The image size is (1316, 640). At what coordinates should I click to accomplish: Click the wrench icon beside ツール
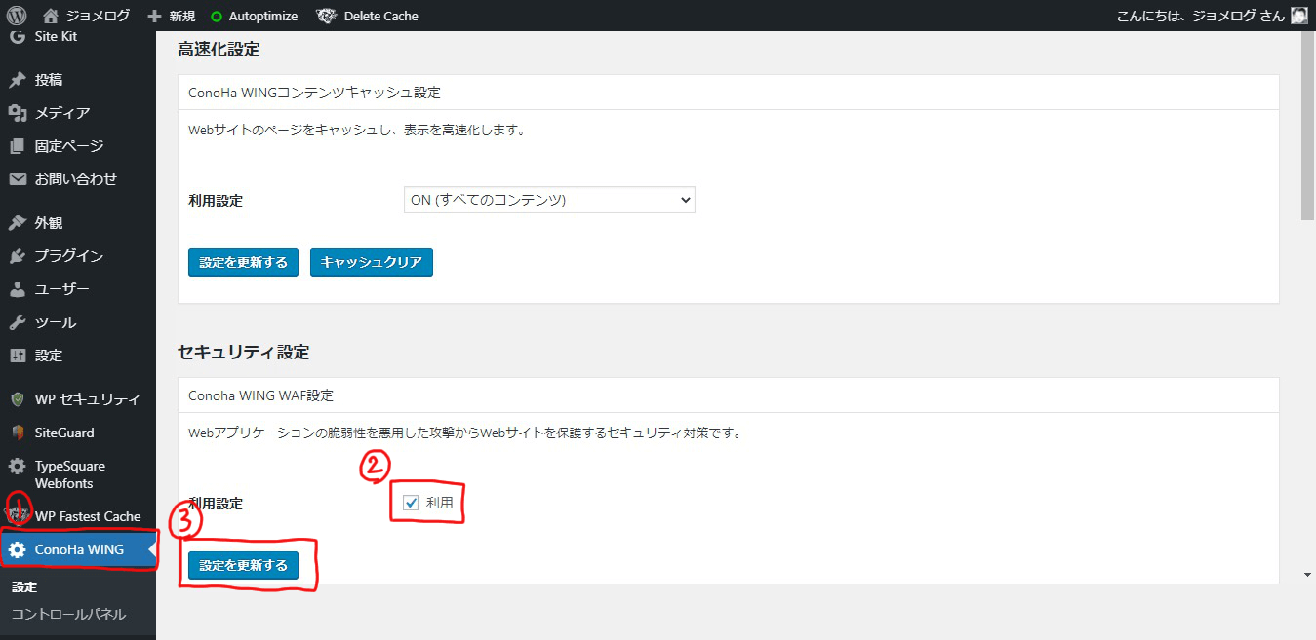pyautogui.click(x=18, y=322)
